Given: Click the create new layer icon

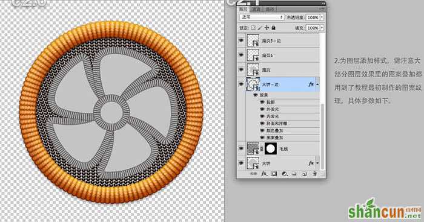Looking at the screenshot, I should click(x=305, y=174).
